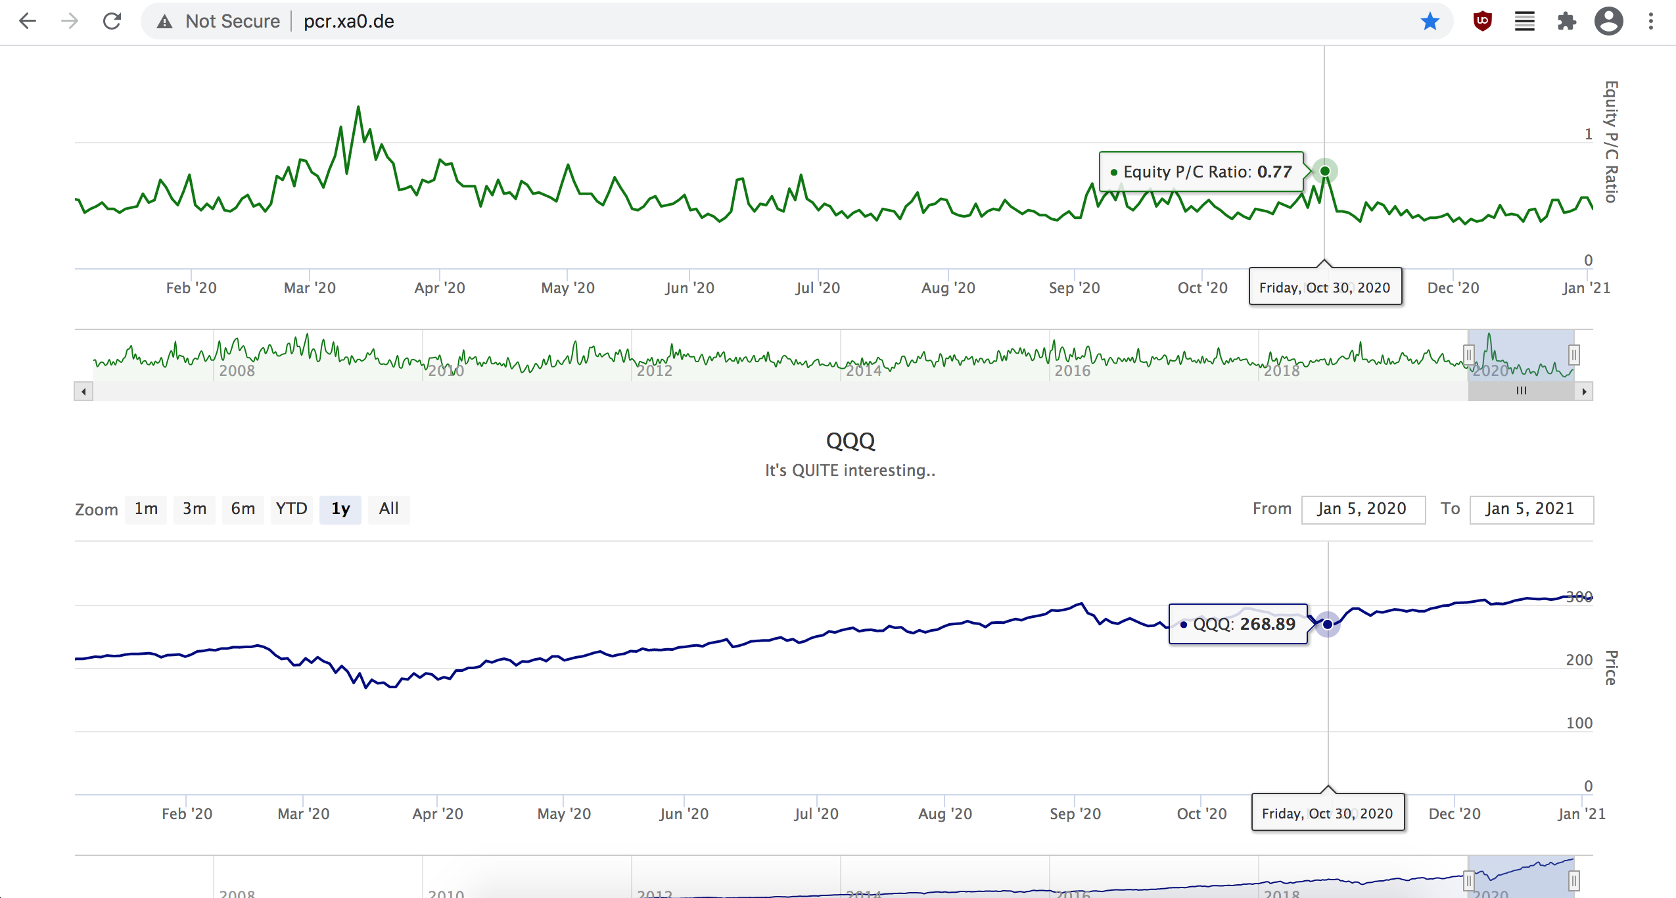Set zoom range to 3m
The width and height of the screenshot is (1676, 898).
click(x=195, y=509)
